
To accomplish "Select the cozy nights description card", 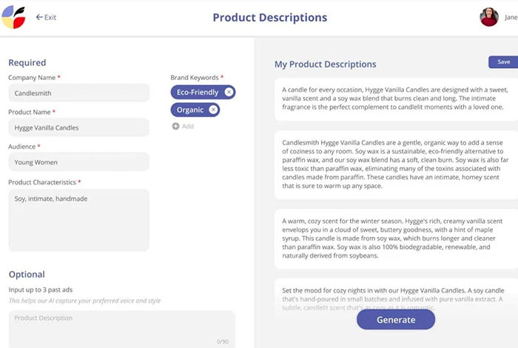I will coord(396,295).
